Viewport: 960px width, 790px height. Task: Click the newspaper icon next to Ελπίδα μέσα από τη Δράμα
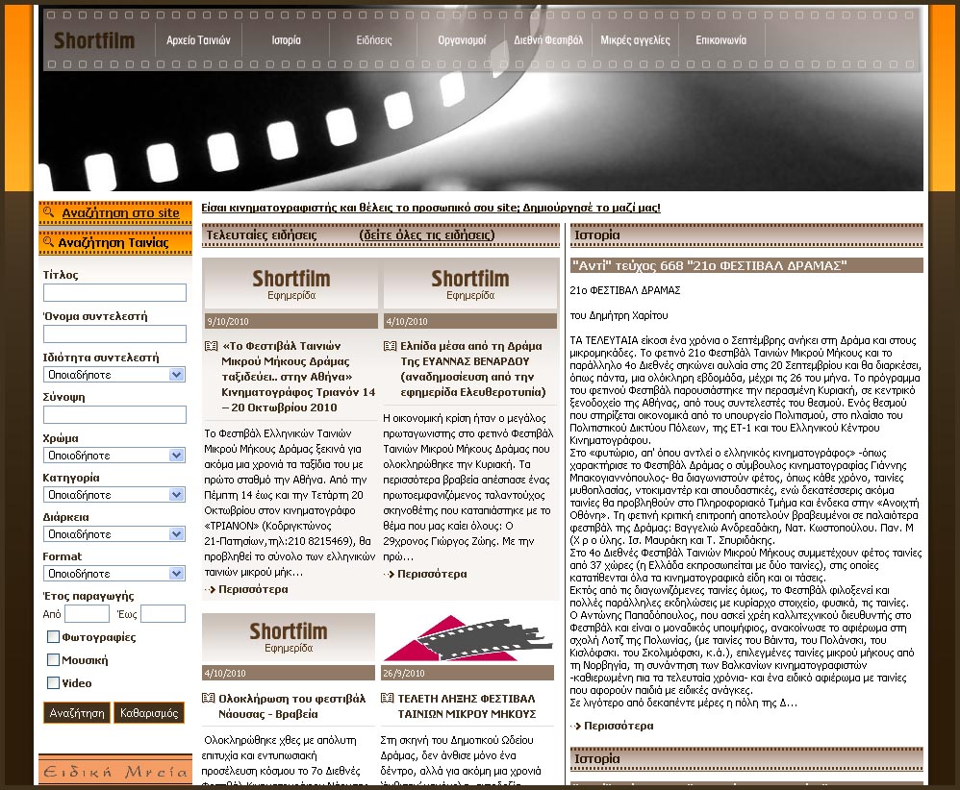390,346
